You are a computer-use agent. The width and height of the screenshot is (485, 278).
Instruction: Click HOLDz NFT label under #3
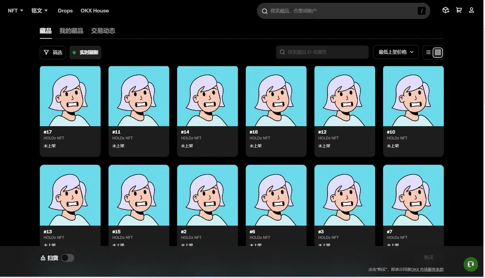pyautogui.click(x=329, y=238)
